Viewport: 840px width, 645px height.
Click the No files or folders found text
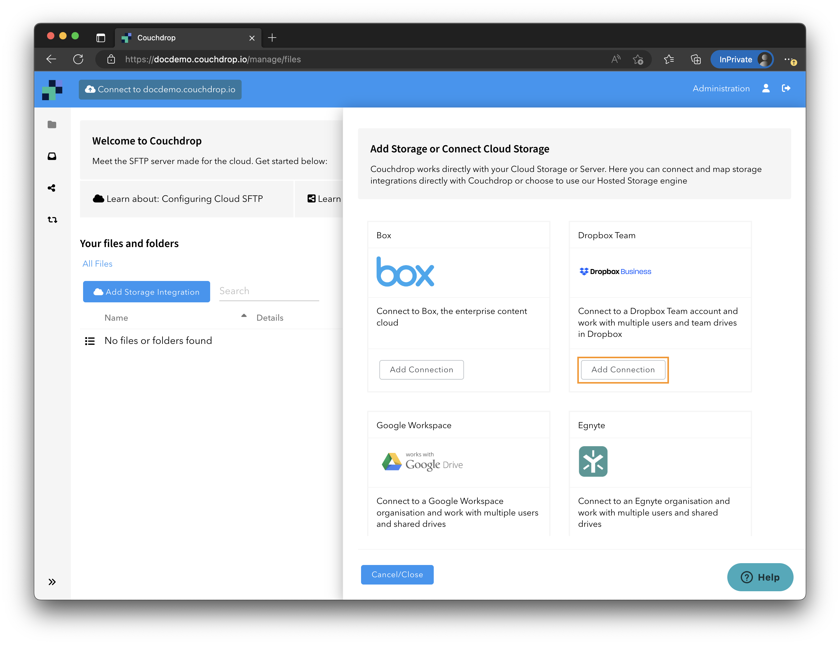pos(158,341)
